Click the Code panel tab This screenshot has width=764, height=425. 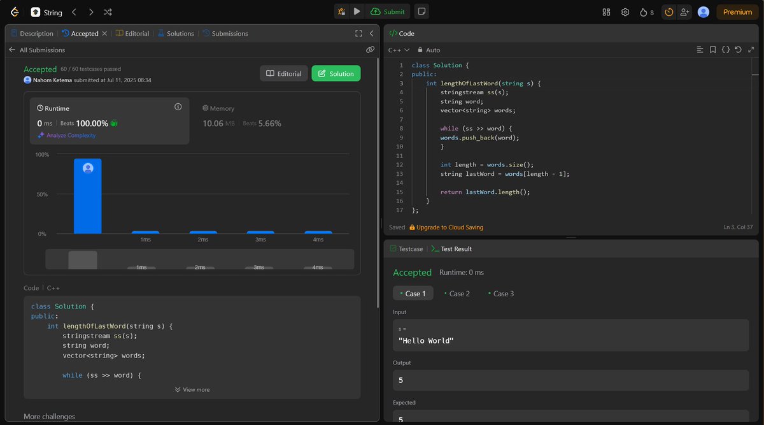(x=402, y=33)
